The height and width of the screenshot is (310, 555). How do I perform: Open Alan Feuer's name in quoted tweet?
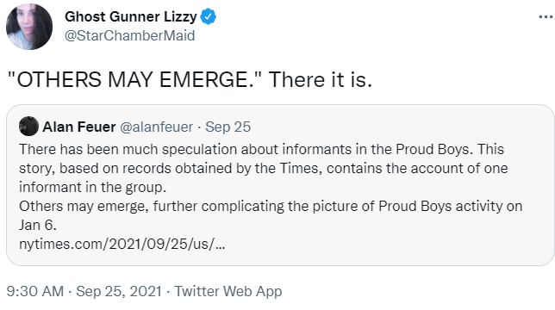click(79, 127)
